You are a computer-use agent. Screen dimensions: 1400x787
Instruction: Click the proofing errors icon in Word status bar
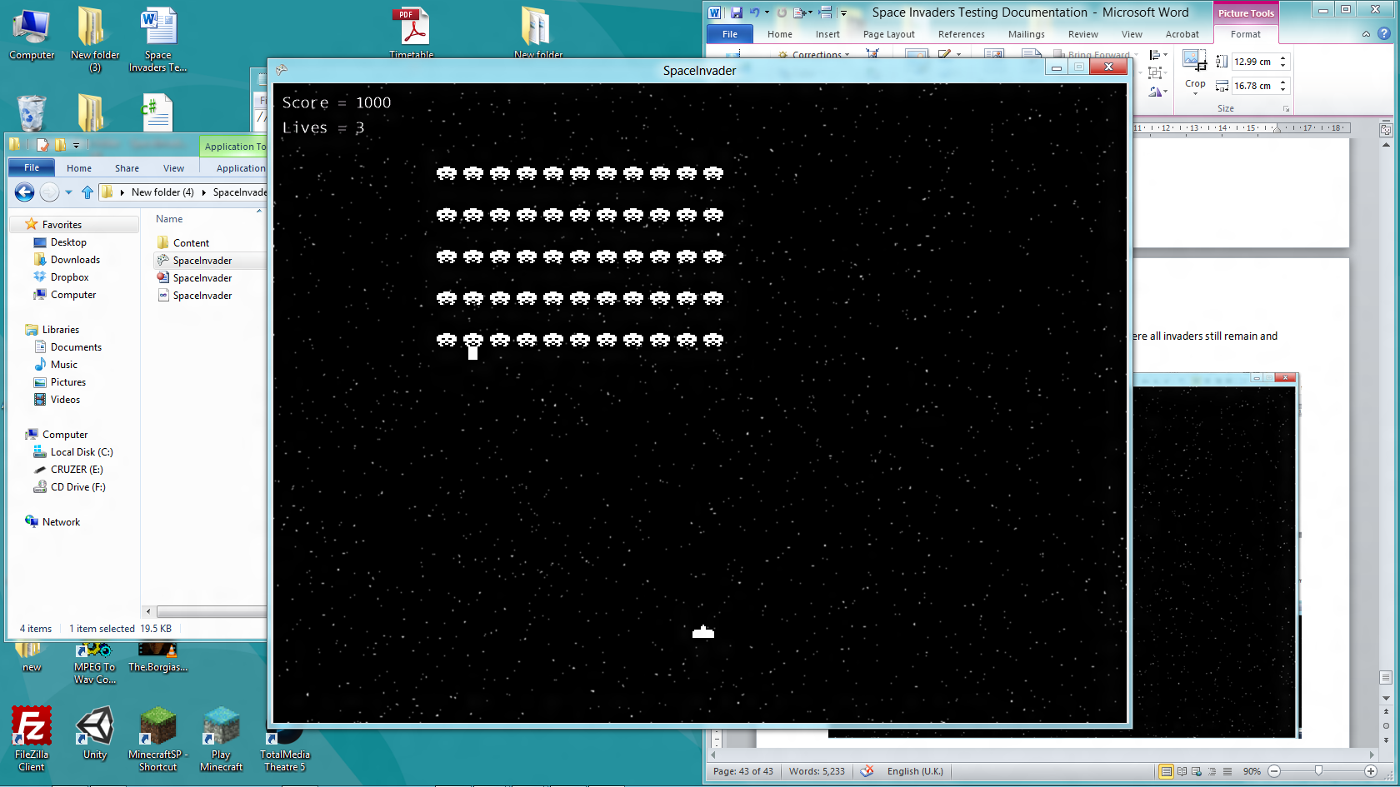tap(867, 771)
